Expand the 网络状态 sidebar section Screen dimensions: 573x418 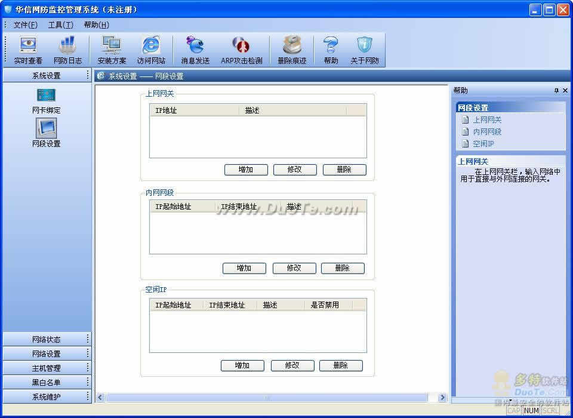tap(47, 339)
